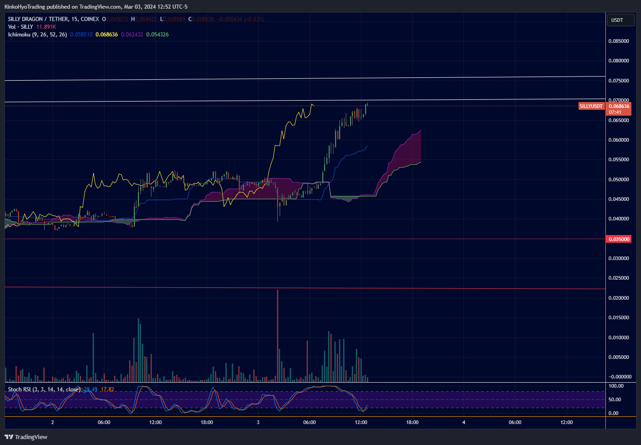Viewport: 641px width, 445px height.
Task: Click the 11.891K volume value
Action: [x=46, y=27]
